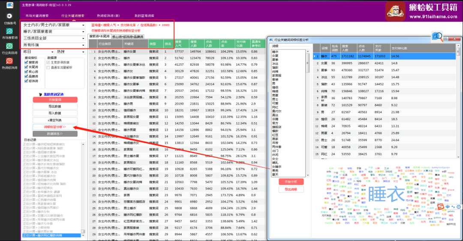
Task: Click 开始分析 in the analysis window
Action: point(291,182)
